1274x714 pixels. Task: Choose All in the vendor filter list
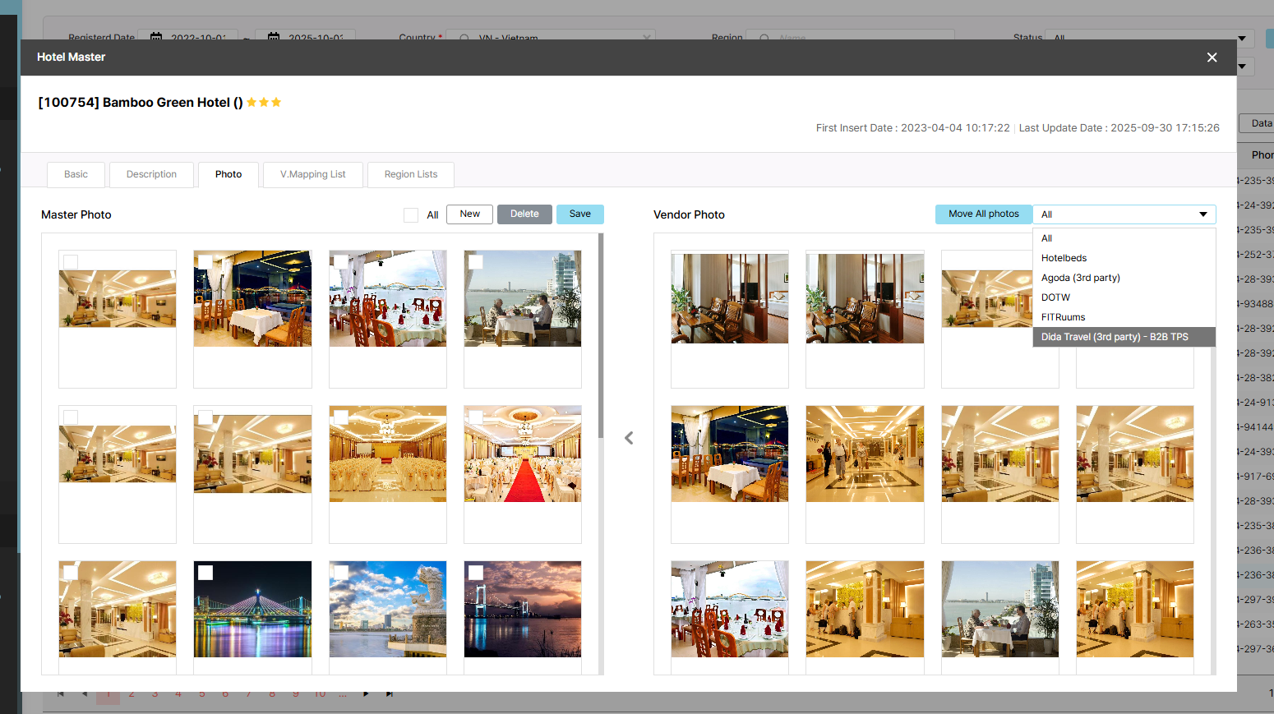(1124, 238)
